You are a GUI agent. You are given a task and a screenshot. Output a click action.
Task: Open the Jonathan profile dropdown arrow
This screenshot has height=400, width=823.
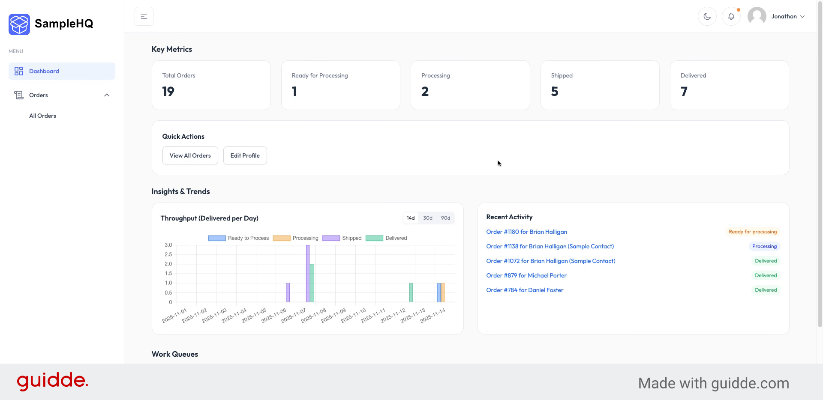tap(802, 17)
